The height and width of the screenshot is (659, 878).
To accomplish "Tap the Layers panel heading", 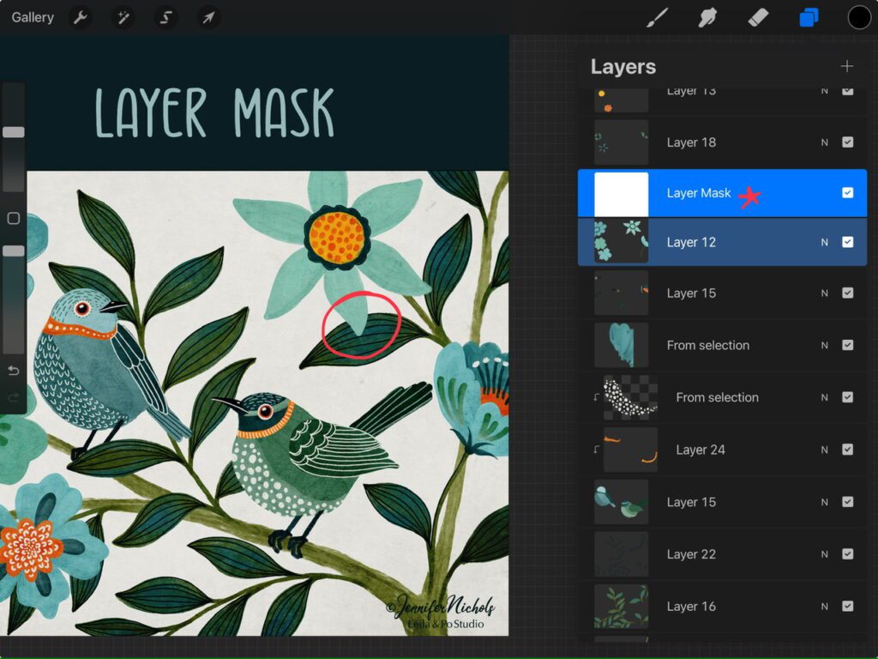I will click(x=623, y=67).
